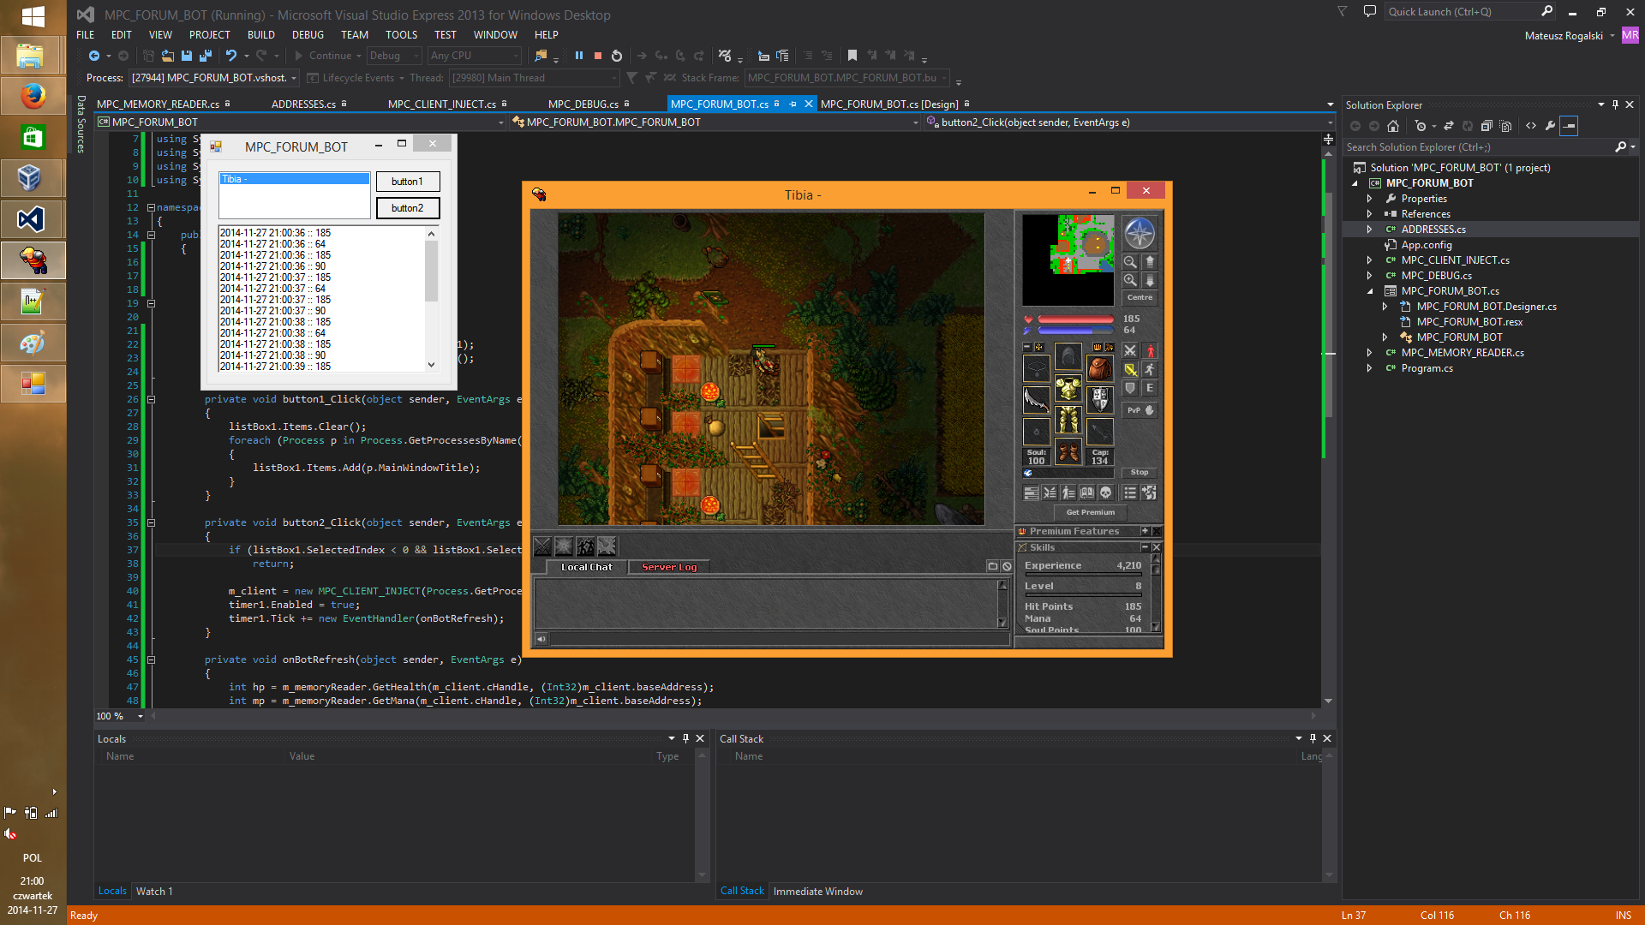Move the Tibia minimap one floor up
This screenshot has width=1645, height=925.
pos(1150,262)
